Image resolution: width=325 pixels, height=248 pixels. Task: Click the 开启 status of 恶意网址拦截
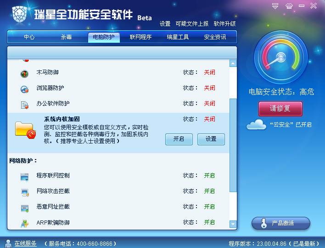click(x=209, y=207)
